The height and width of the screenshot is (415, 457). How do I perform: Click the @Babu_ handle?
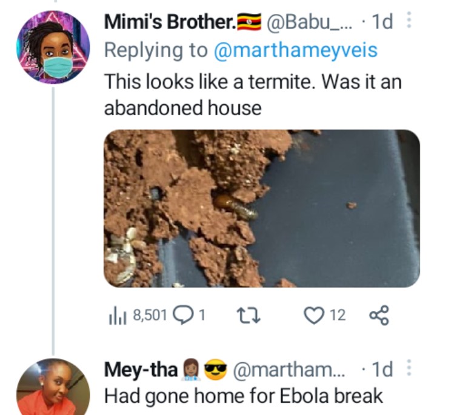(311, 22)
